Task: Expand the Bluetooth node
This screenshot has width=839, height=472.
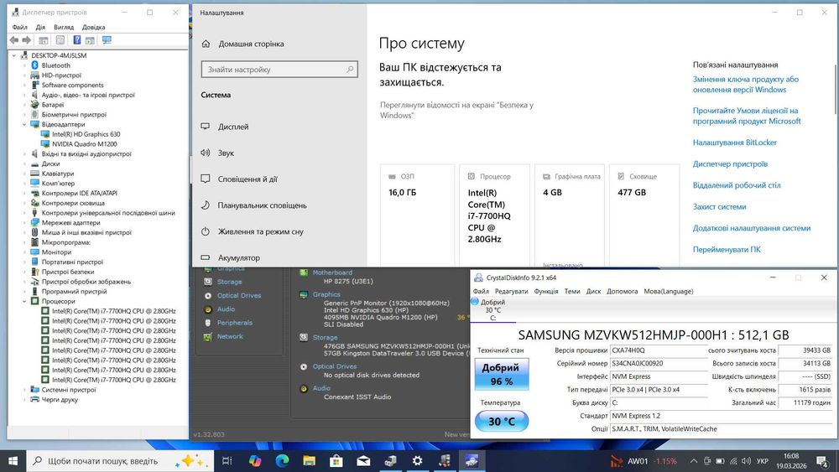Action: point(24,65)
